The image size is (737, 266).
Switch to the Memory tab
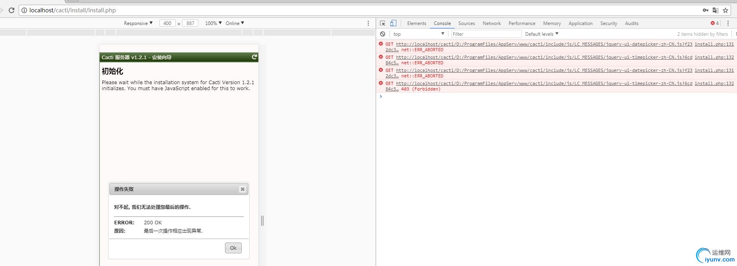click(552, 23)
